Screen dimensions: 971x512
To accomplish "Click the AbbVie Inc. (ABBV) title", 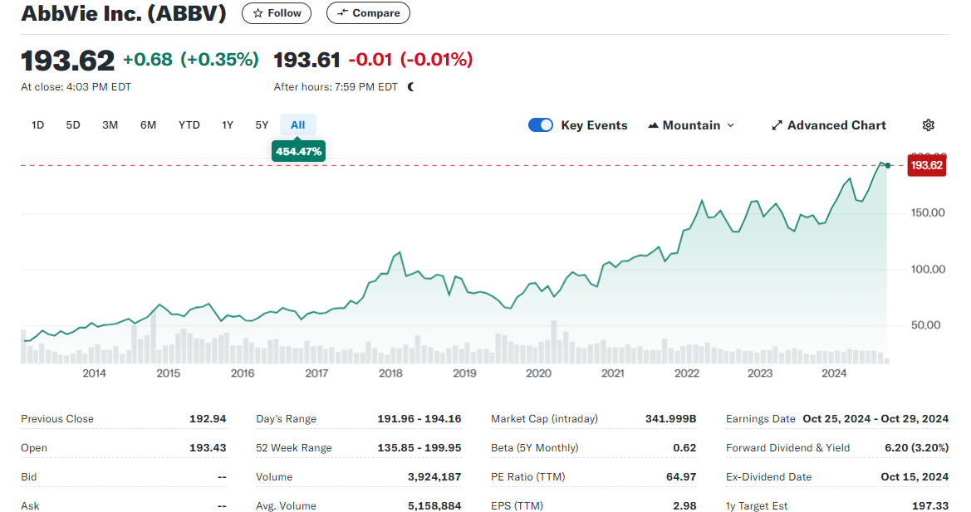I will pyautogui.click(x=124, y=13).
